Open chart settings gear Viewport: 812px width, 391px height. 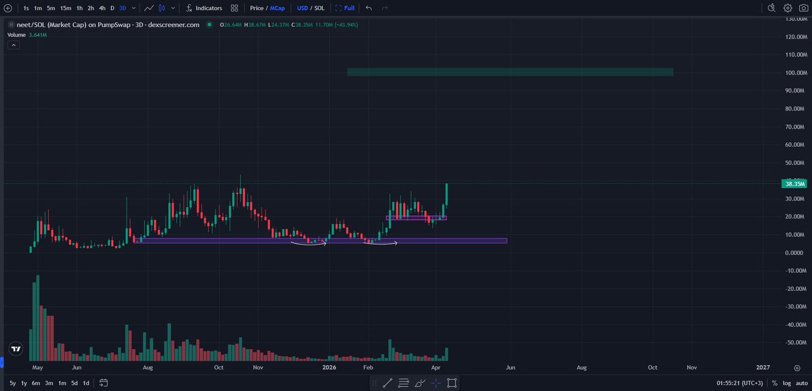[786, 7]
